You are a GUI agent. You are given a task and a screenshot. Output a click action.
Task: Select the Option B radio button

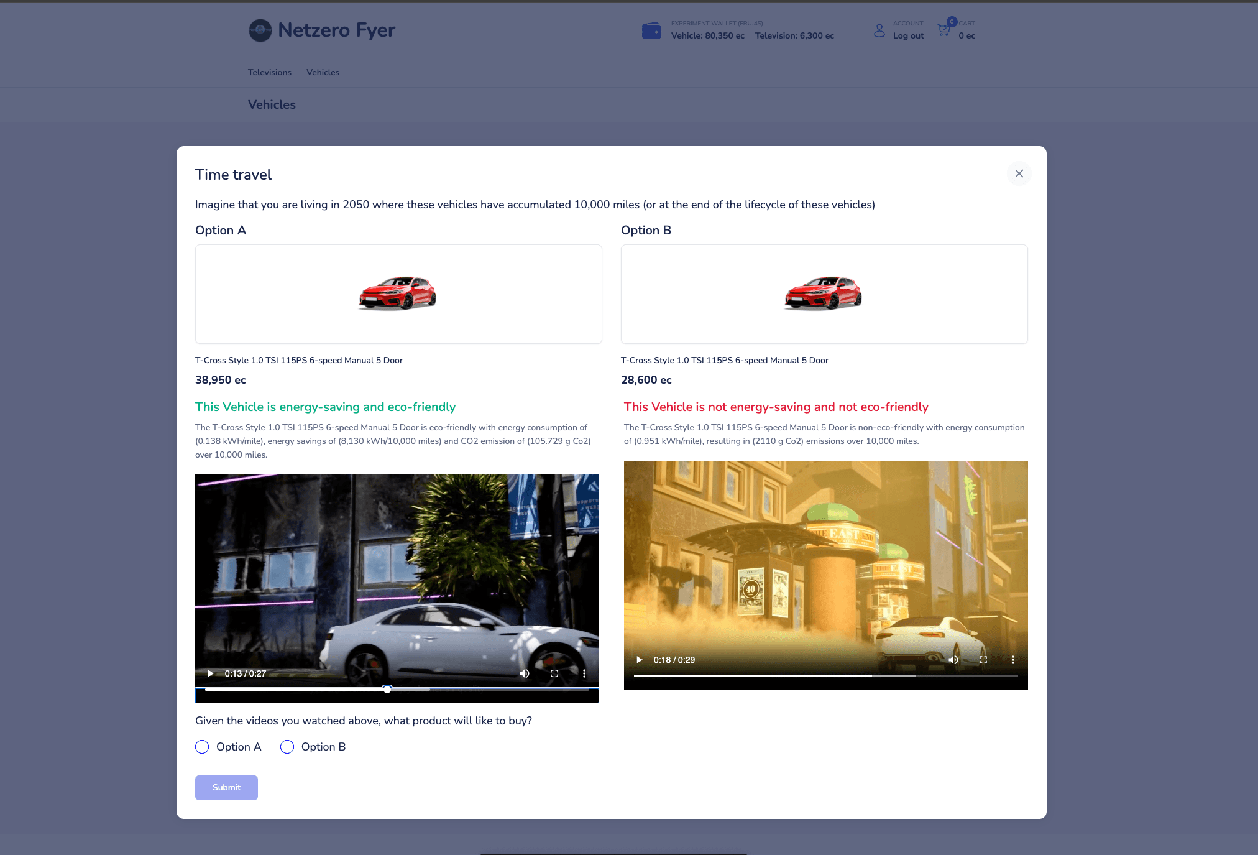287,747
